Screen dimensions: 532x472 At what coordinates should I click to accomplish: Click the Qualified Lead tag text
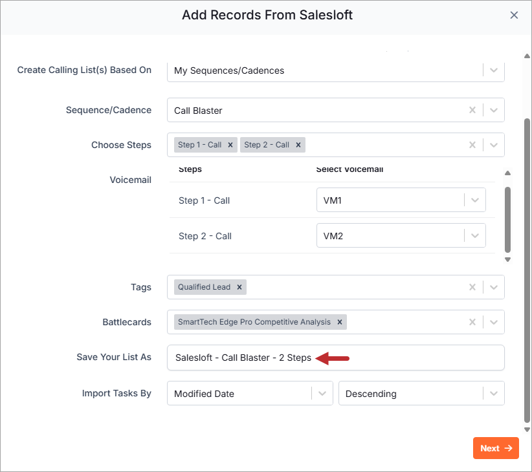pyautogui.click(x=204, y=287)
